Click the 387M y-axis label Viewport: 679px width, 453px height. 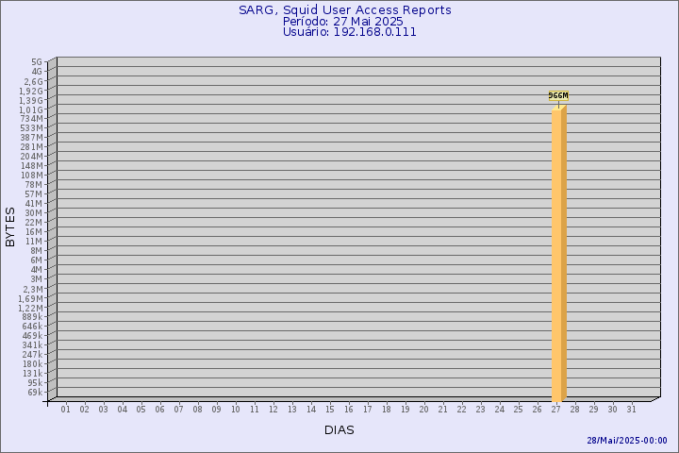(x=32, y=138)
